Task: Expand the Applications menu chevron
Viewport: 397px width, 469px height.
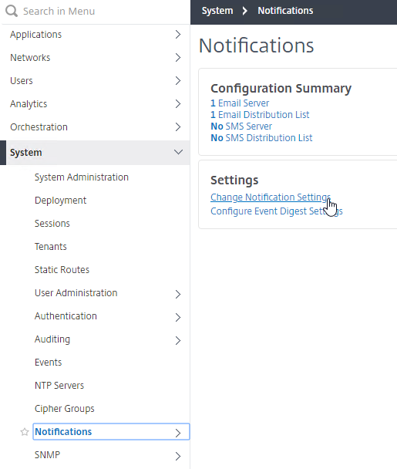Action: point(178,35)
